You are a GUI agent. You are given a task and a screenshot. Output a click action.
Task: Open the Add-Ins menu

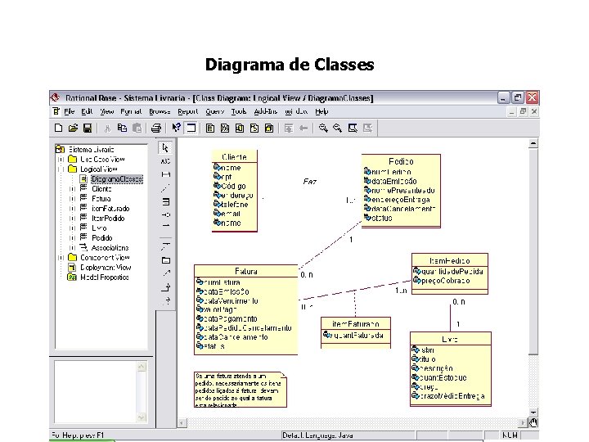click(266, 111)
